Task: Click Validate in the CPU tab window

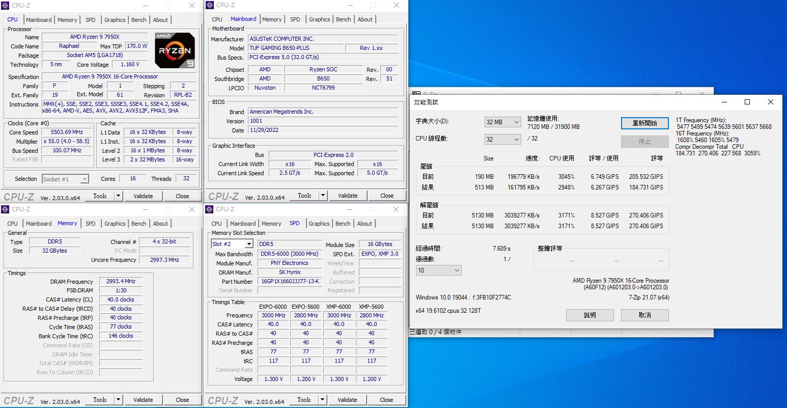Action: pos(143,196)
